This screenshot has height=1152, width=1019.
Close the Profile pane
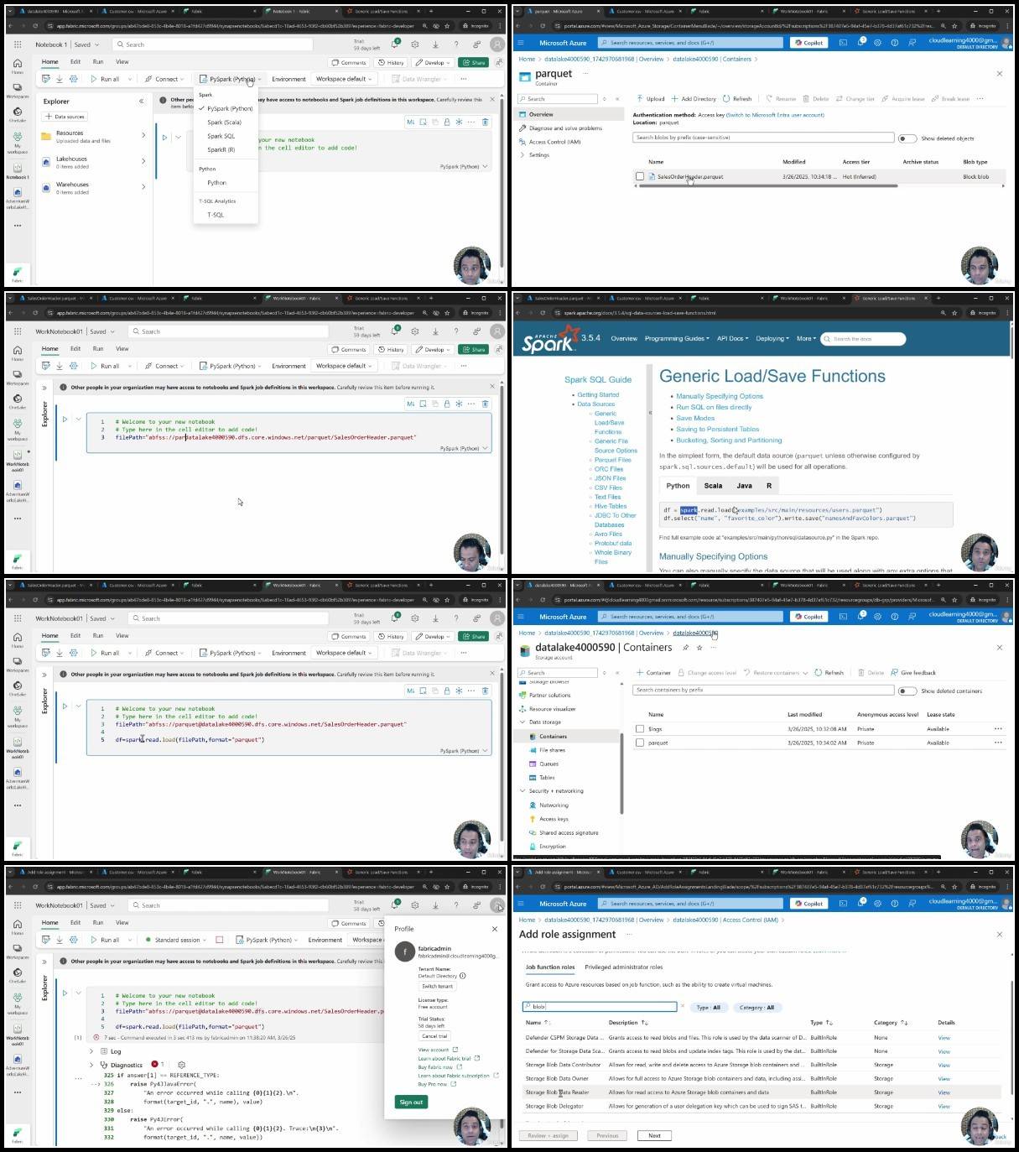click(x=495, y=929)
